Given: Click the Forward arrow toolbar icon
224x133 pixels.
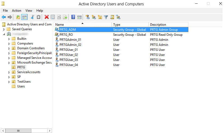Looking at the screenshot, I should click(x=10, y=17).
